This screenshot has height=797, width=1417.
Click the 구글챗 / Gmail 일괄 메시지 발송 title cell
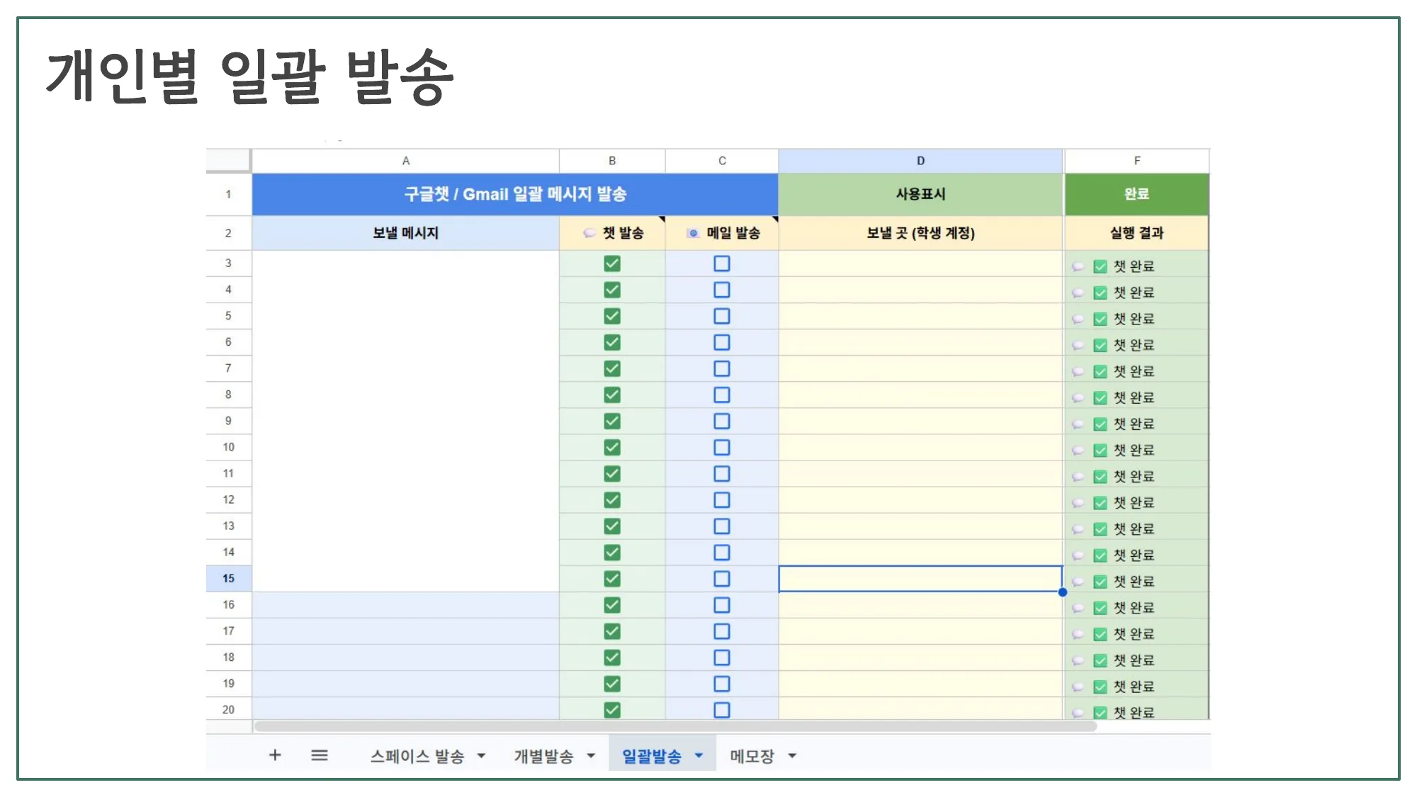pos(515,194)
